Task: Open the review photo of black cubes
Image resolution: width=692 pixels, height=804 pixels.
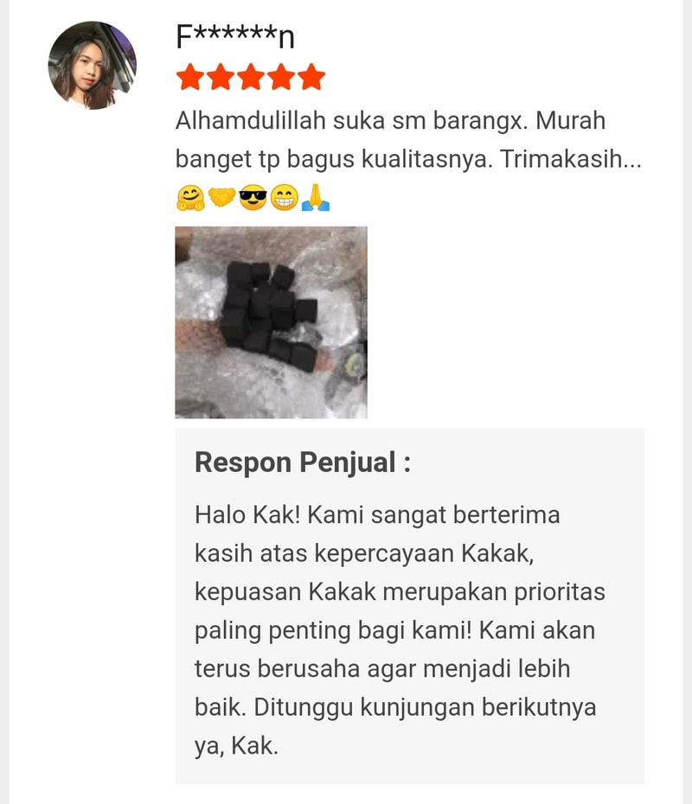Action: pyautogui.click(x=271, y=322)
